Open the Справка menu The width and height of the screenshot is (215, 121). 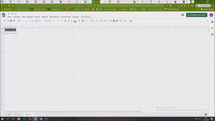pos(76,17)
